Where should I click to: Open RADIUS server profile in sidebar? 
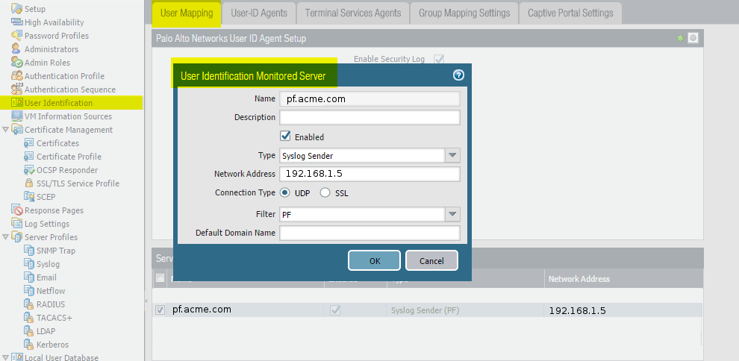(x=50, y=304)
